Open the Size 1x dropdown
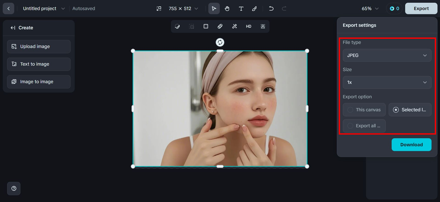The width and height of the screenshot is (440, 202). click(x=387, y=82)
